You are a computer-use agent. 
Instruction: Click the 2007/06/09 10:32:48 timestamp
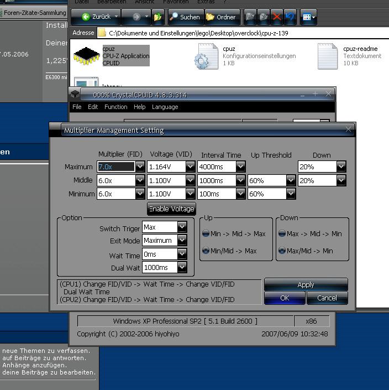pyautogui.click(x=295, y=334)
